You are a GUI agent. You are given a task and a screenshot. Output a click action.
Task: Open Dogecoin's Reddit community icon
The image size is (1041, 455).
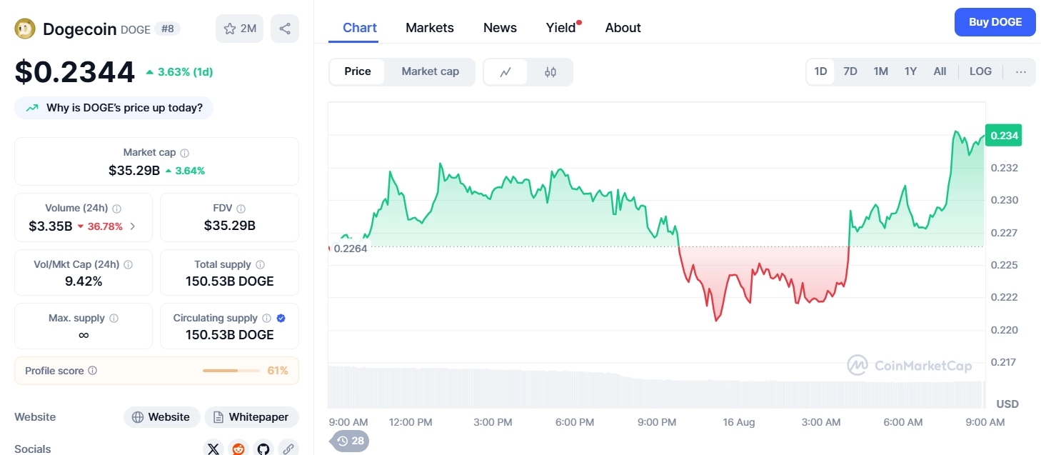pos(238,449)
